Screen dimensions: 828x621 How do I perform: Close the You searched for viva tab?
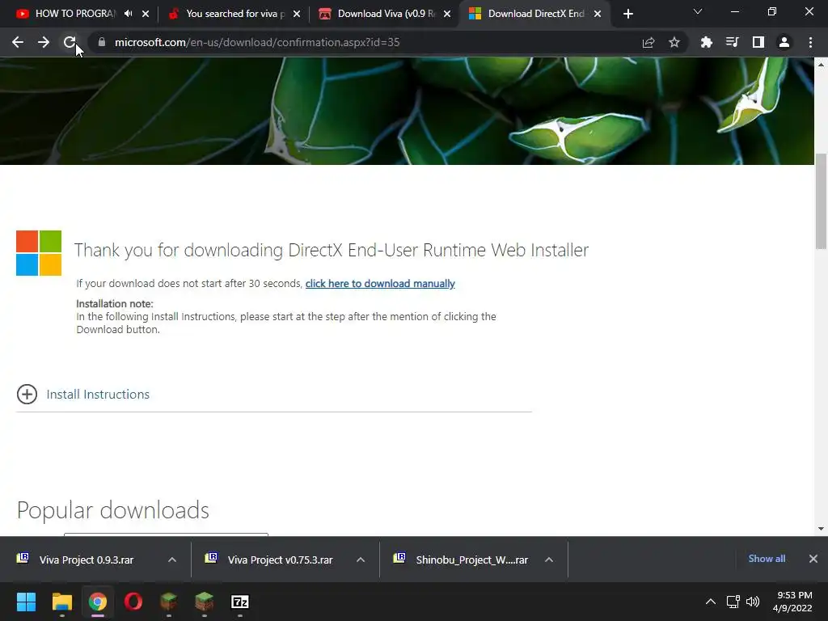(297, 15)
